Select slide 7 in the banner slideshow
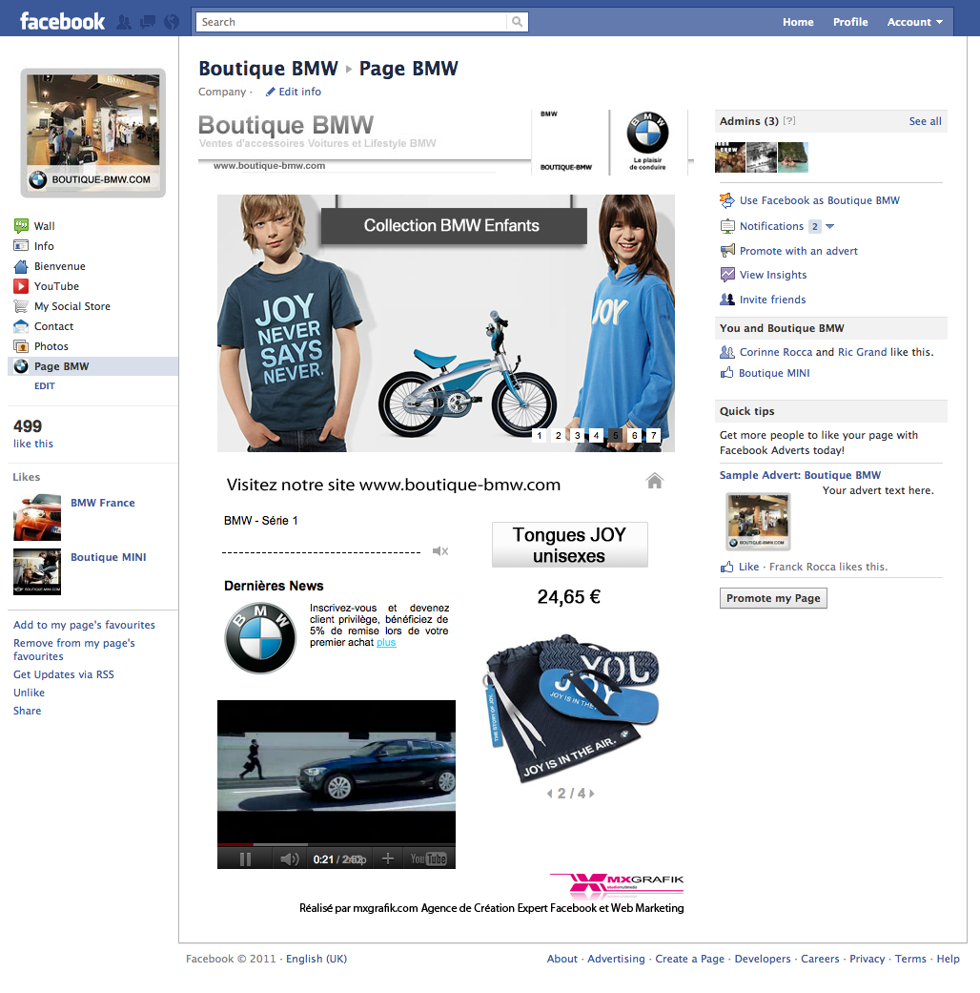980x993 pixels. point(653,436)
